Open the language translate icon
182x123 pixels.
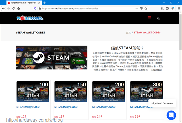pos(158,18)
